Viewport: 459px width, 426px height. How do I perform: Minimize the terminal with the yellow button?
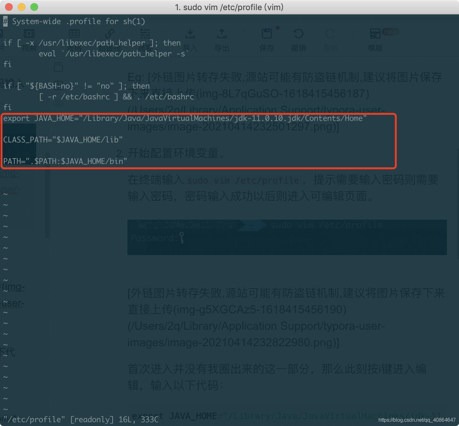(22, 7)
